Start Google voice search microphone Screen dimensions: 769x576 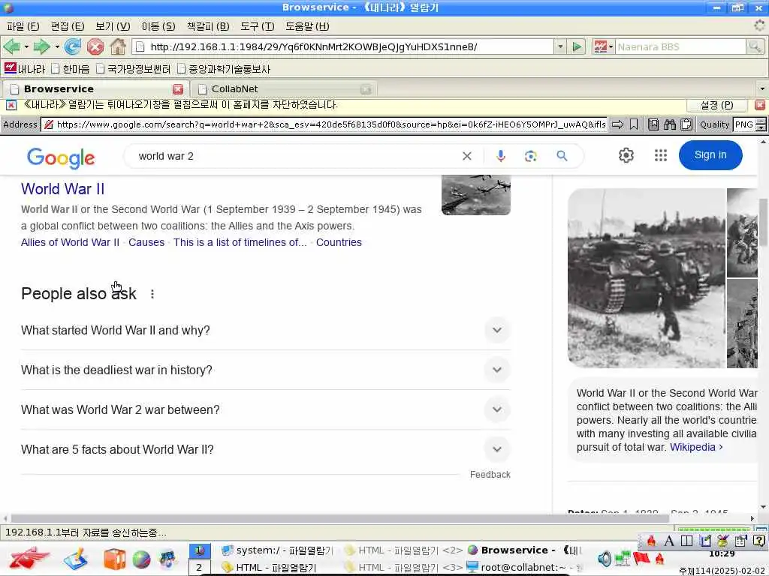click(x=500, y=156)
